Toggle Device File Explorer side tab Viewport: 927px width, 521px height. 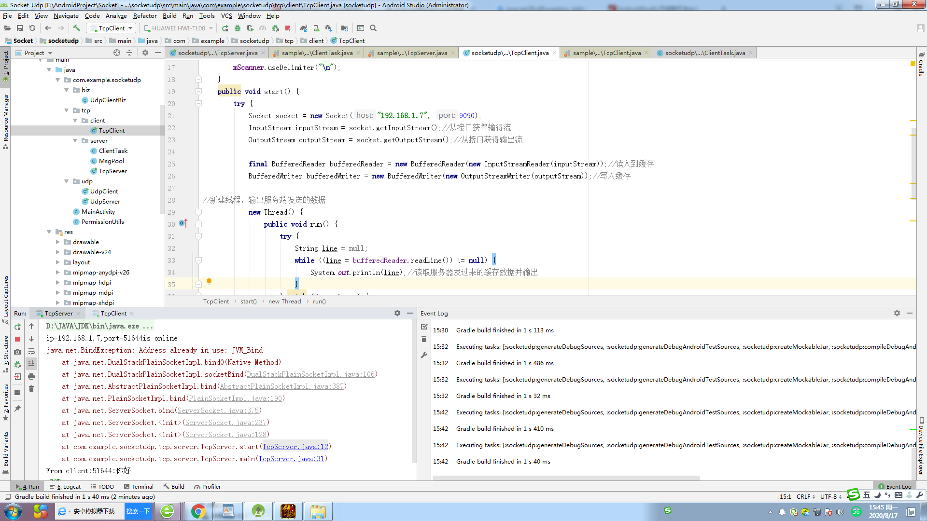921,446
